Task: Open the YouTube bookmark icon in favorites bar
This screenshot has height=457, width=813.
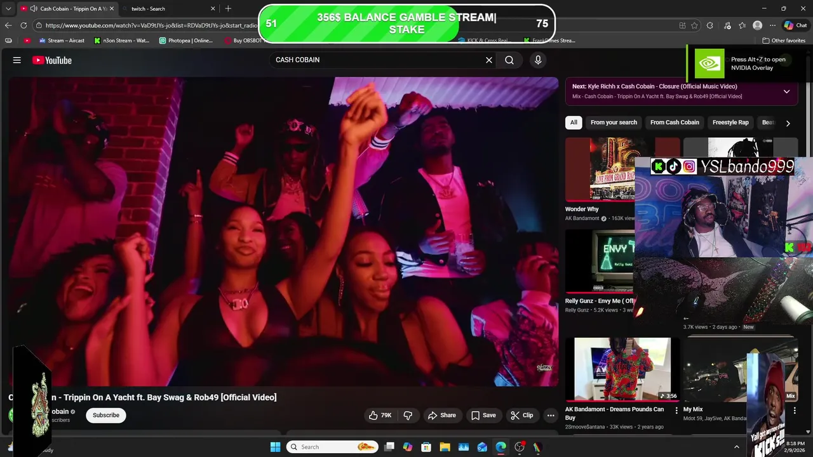Action: [x=27, y=41]
